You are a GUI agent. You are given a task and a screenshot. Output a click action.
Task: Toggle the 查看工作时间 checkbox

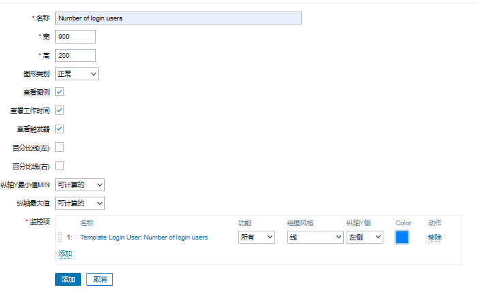pos(59,110)
